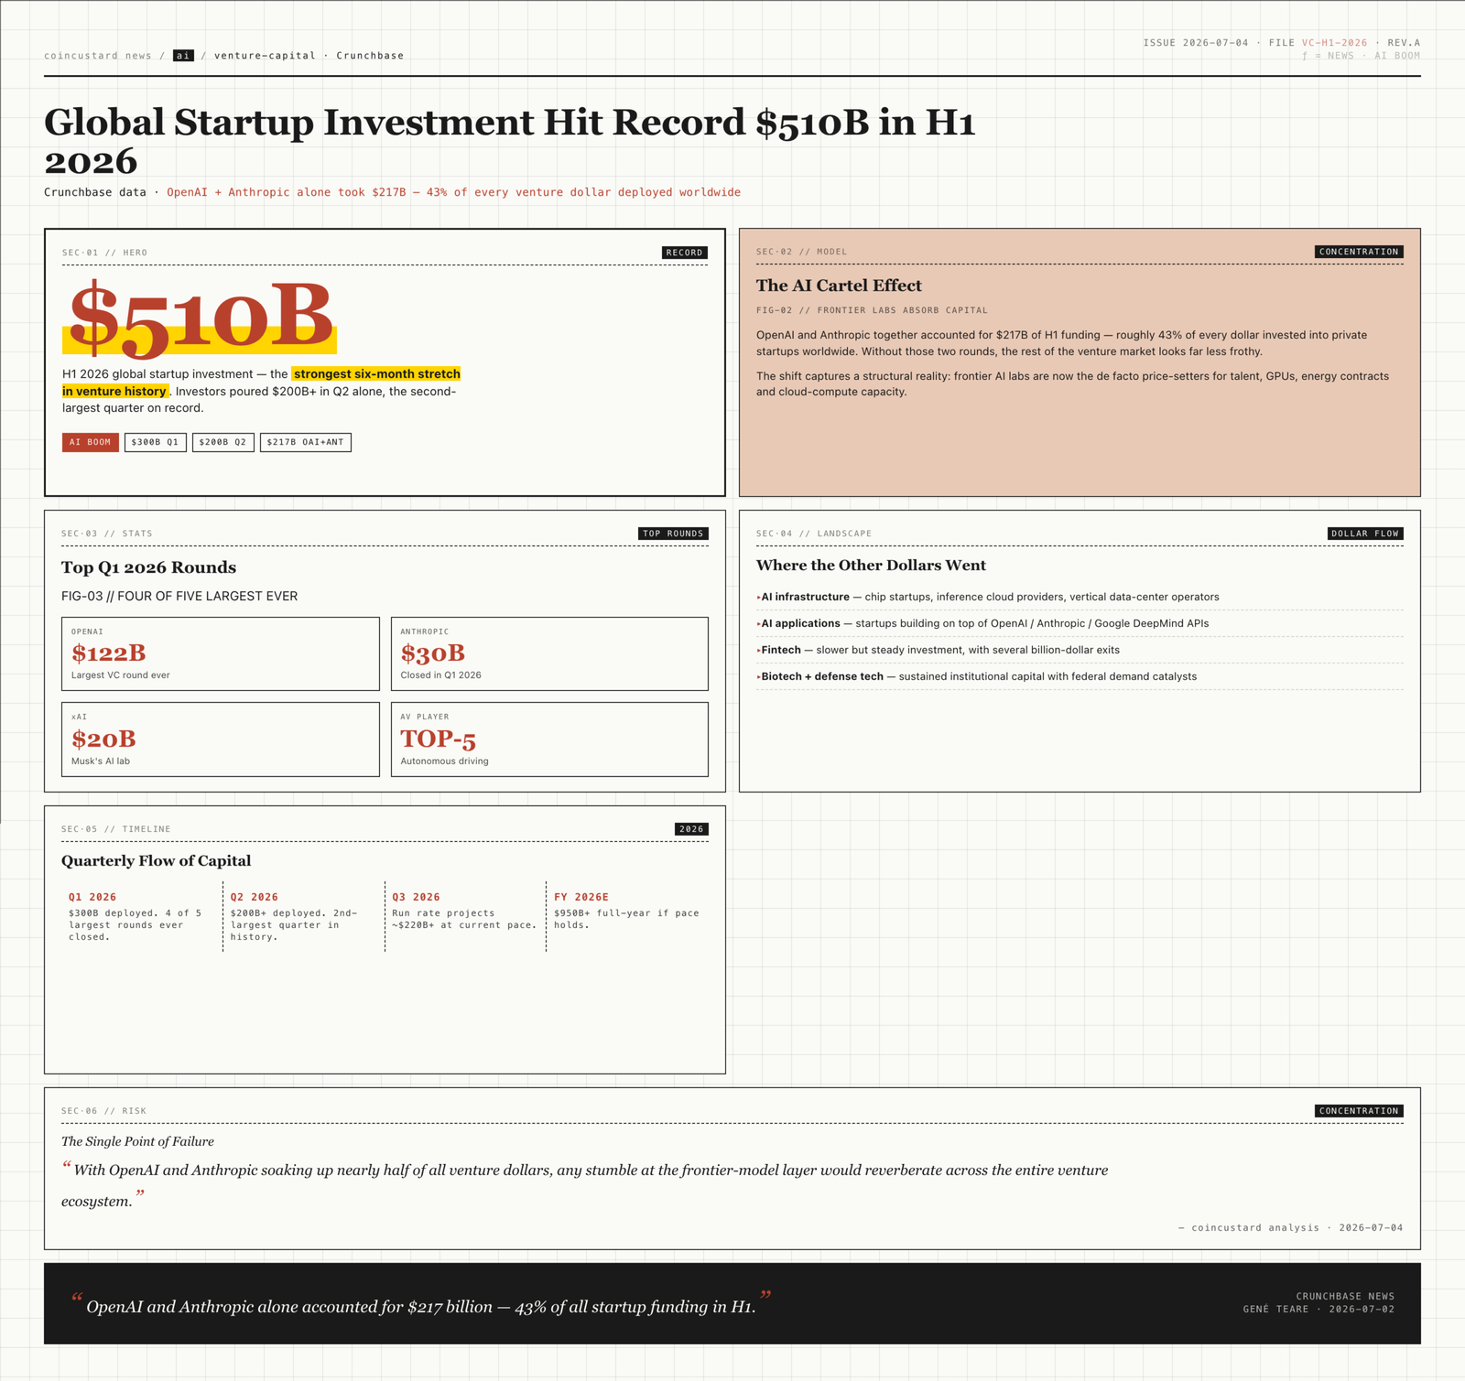Click CONCENTRATION badge in SEC·02 model panel
Image resolution: width=1465 pixels, height=1381 pixels.
[1359, 252]
